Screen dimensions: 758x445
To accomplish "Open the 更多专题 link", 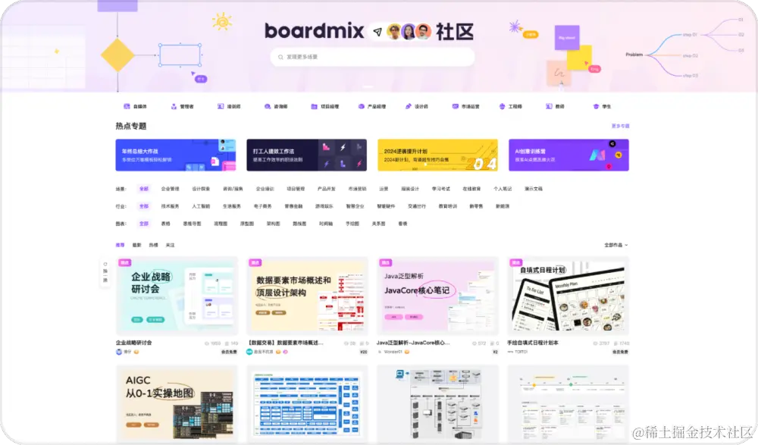I will pos(620,125).
